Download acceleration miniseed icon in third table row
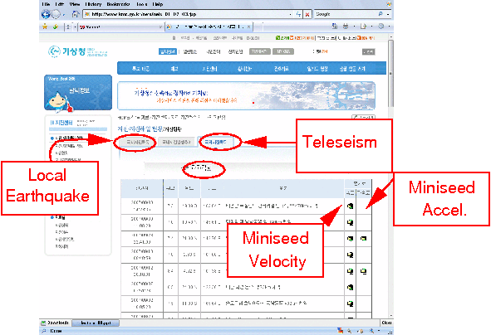491x335 pixels. (363, 239)
